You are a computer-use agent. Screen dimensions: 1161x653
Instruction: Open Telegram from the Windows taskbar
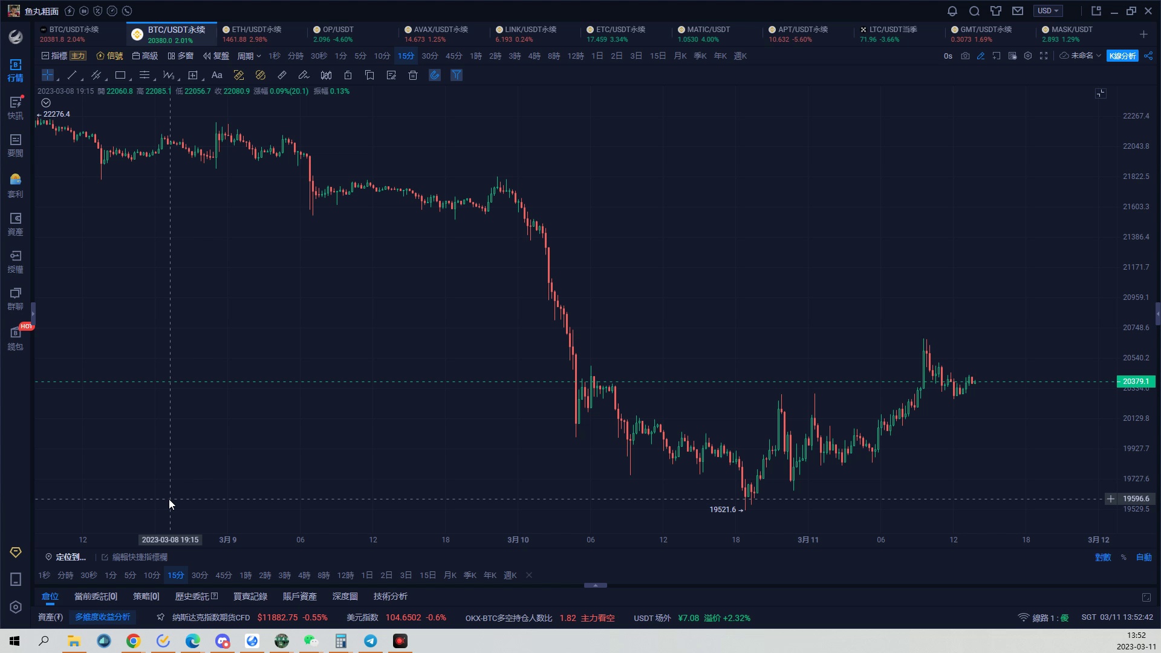pos(371,641)
